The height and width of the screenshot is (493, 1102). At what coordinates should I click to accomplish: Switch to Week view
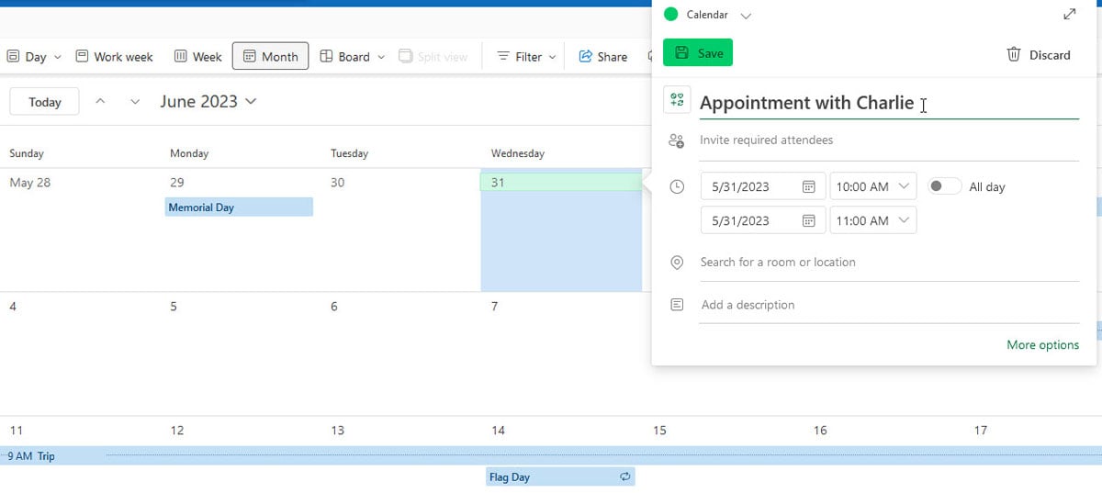click(x=197, y=57)
